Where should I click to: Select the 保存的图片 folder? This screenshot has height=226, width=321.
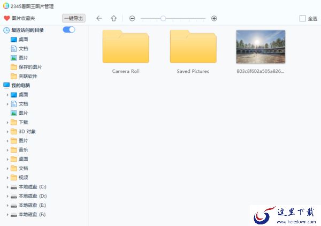[x=26, y=67]
